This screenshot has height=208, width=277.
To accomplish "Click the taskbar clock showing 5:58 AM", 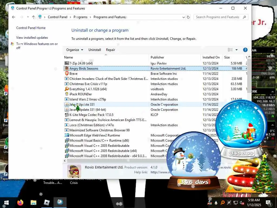I will [x=254, y=203].
